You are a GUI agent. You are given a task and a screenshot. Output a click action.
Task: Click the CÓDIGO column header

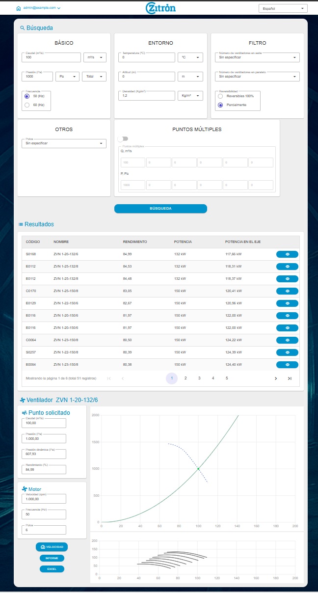pos(33,242)
